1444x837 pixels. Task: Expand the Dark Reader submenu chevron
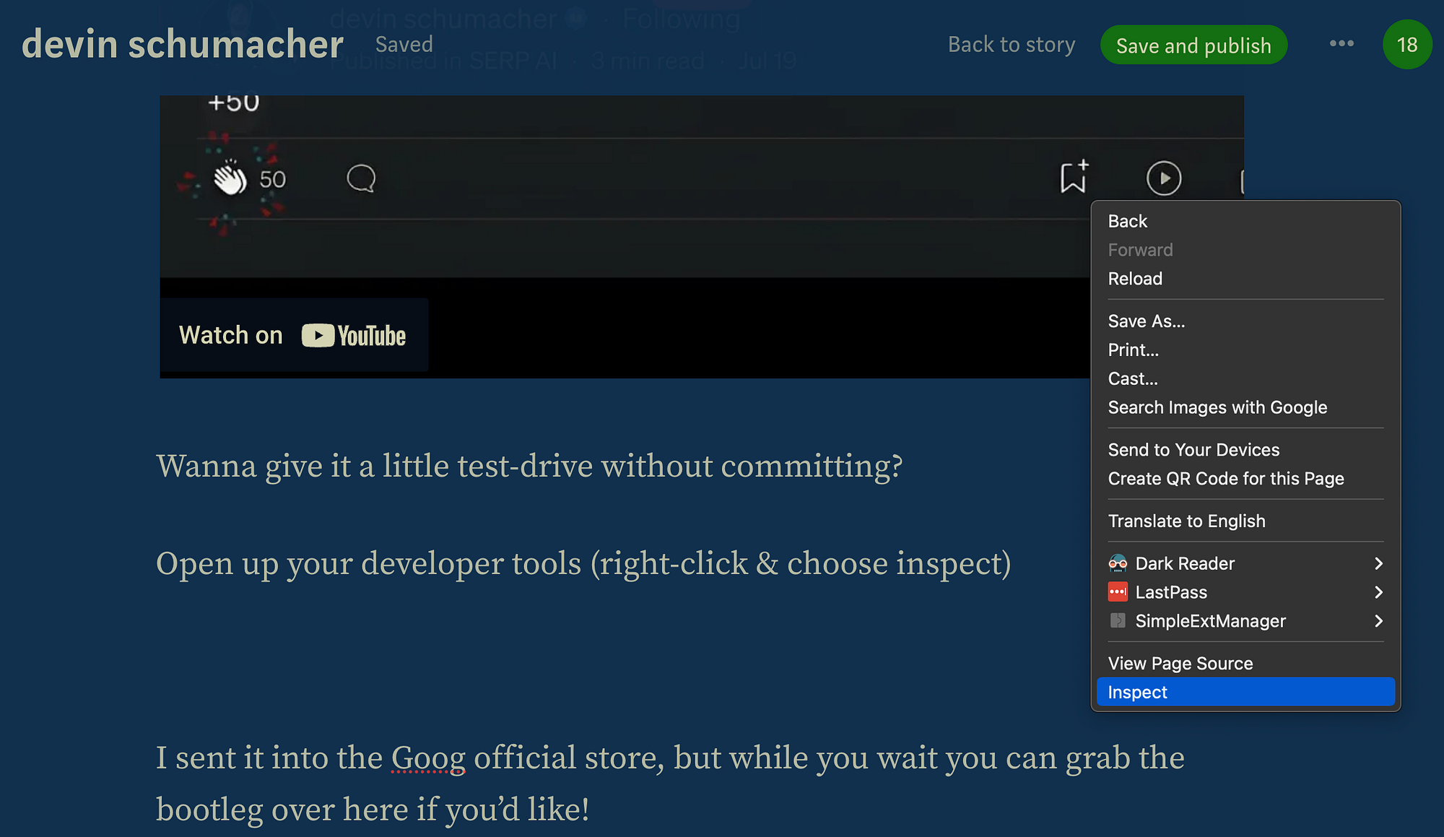[1379, 563]
